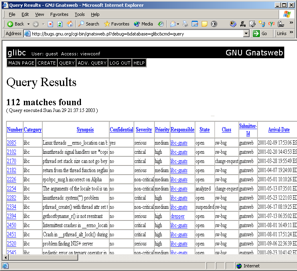Click the Go button
This screenshot has width=297, height=271.
[260, 34]
